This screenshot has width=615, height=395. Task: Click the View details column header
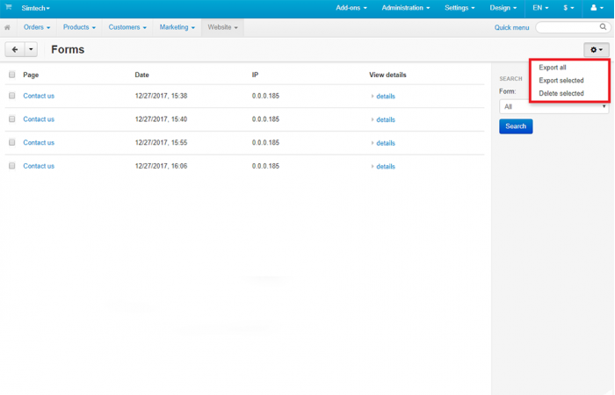tap(387, 75)
